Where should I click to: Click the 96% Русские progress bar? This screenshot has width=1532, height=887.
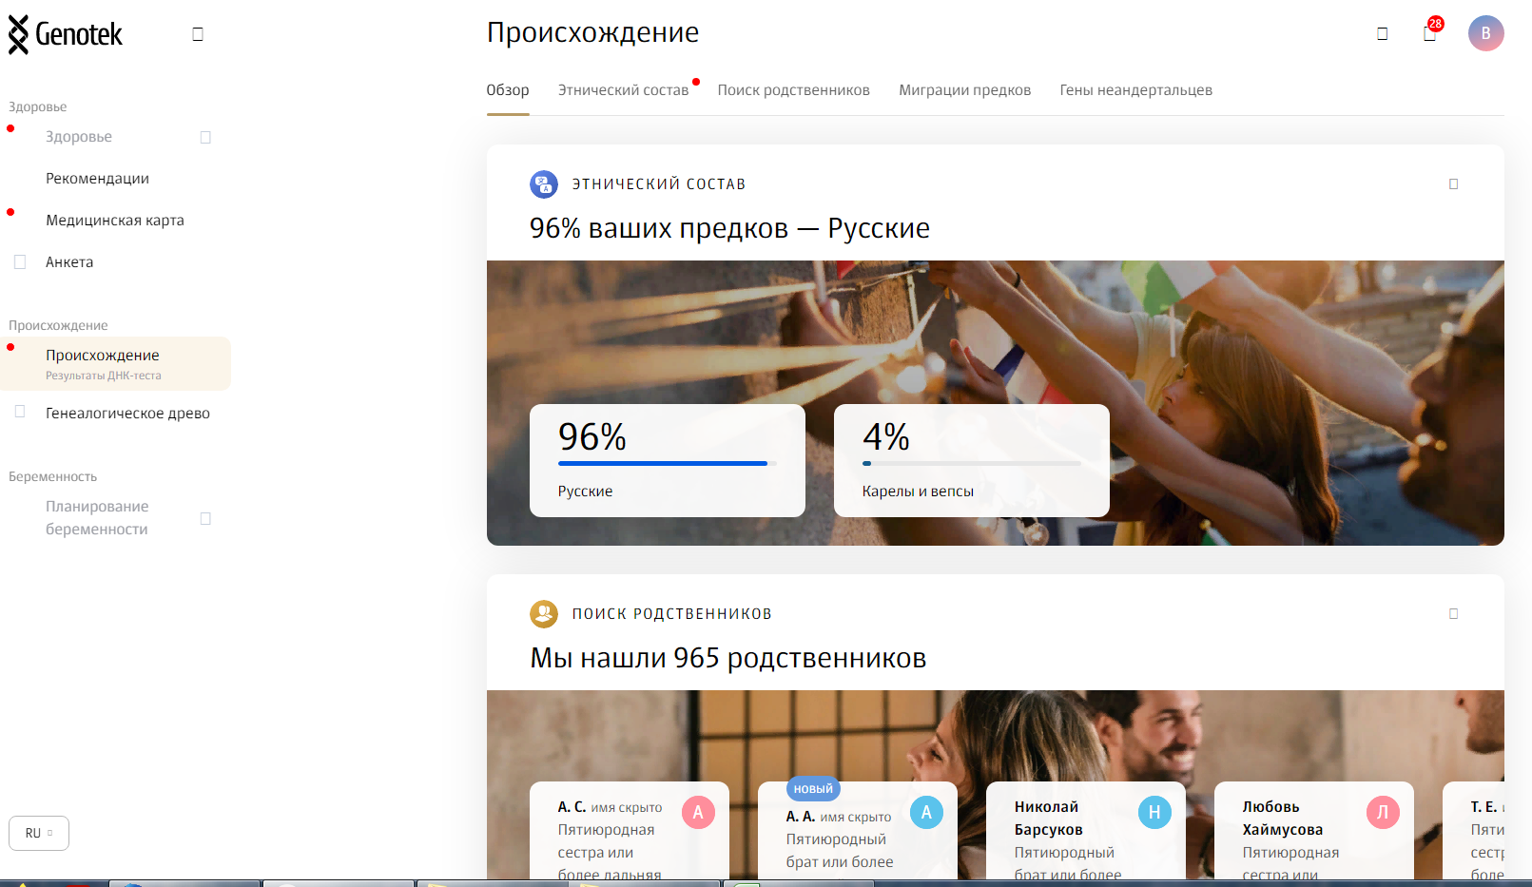tap(663, 463)
